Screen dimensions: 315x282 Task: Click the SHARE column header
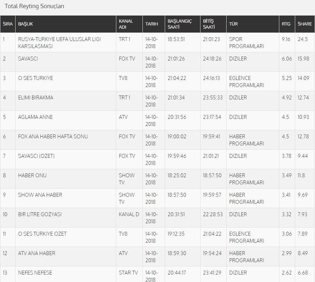point(305,24)
